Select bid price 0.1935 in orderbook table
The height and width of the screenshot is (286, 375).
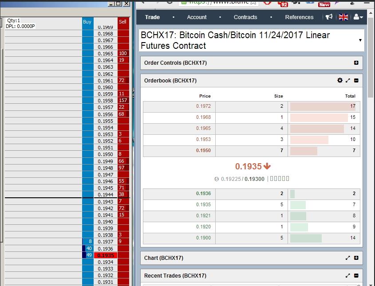pos(203,204)
